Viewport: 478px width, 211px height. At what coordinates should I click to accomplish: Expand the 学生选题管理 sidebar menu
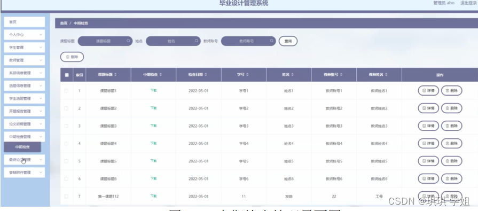click(25, 98)
